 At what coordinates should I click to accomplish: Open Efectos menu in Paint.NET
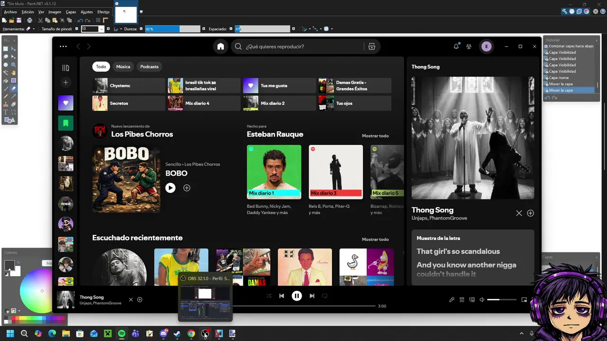[103, 12]
